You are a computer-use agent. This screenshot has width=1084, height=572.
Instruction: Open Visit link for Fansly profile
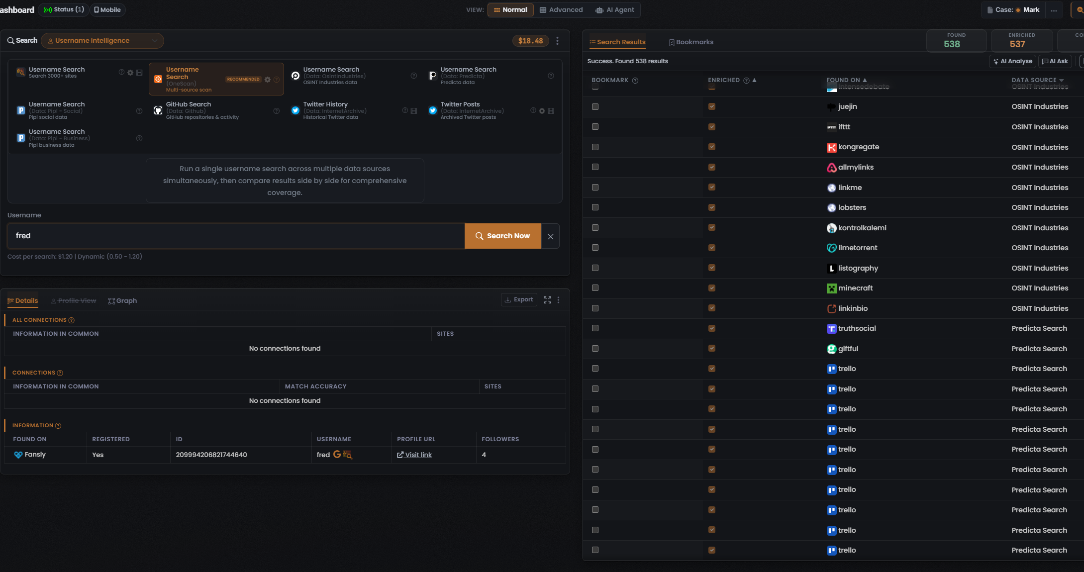414,455
